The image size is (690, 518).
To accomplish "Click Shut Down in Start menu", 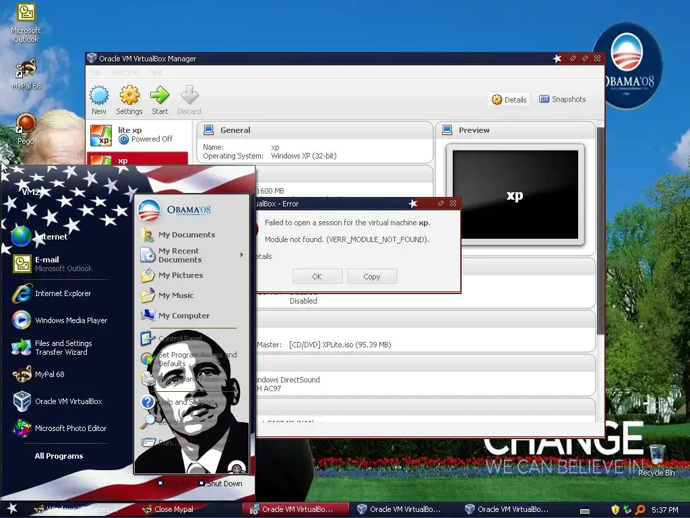I will (x=220, y=484).
